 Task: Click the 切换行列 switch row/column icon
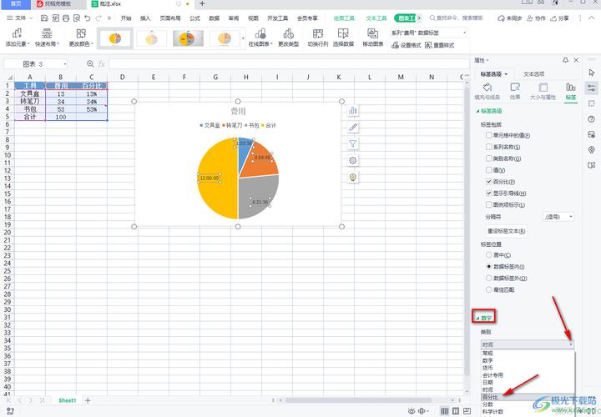point(318,33)
